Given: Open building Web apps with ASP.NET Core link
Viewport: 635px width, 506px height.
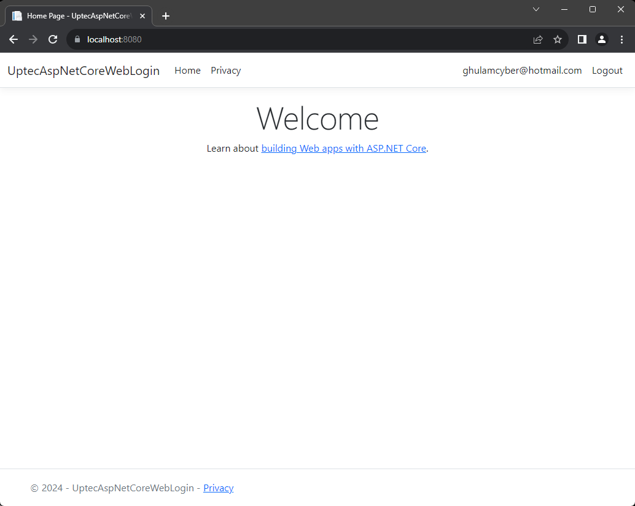Looking at the screenshot, I should coord(343,149).
